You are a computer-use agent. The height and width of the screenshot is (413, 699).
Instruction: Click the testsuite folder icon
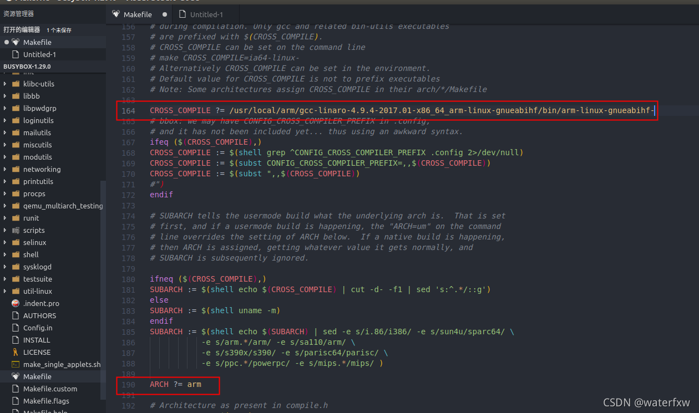[16, 279]
